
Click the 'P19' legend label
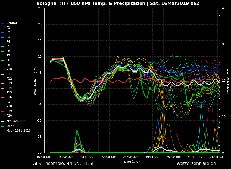pyautogui.click(x=9, y=111)
